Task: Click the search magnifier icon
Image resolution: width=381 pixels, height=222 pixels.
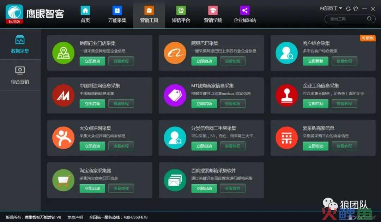Action: point(369,19)
